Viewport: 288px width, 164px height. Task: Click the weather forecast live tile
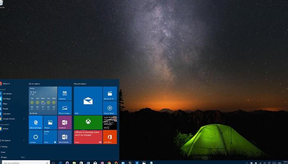click(43, 100)
